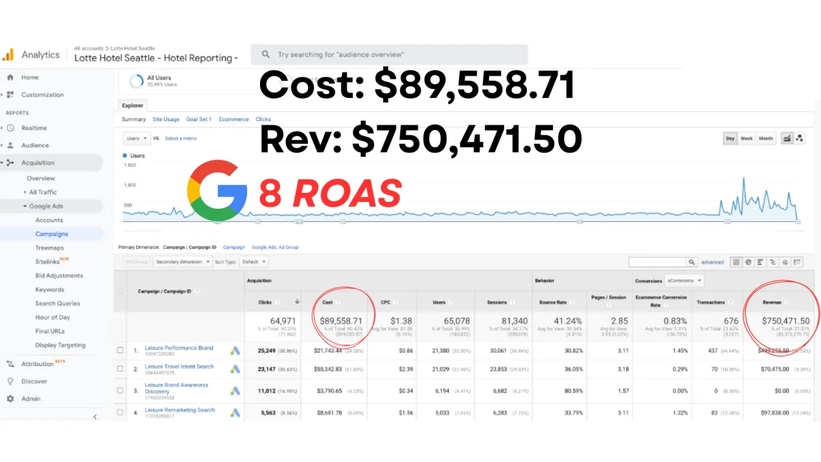Select the Percentage pie view icon
The height and width of the screenshot is (462, 821).
click(x=748, y=262)
